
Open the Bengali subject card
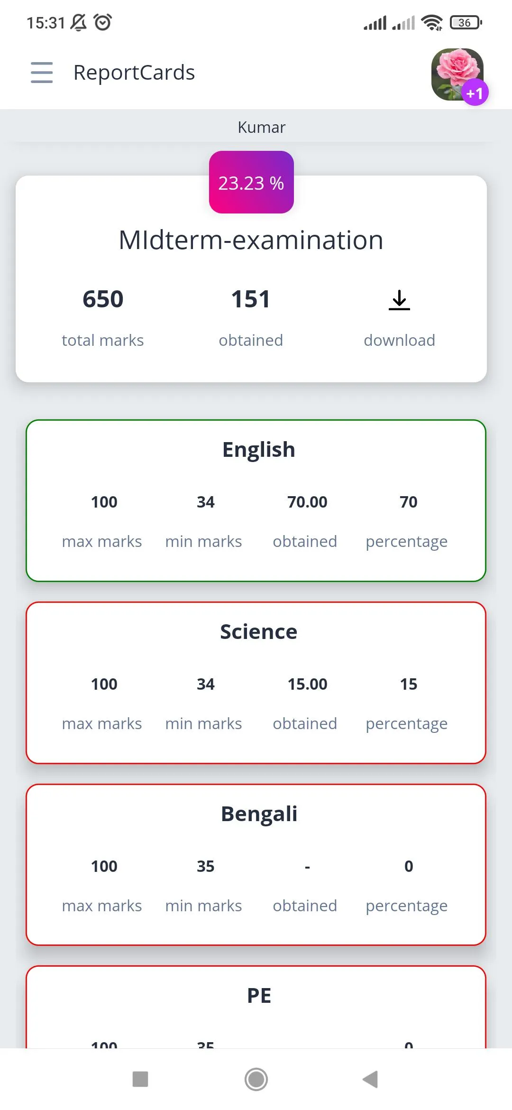coord(256,865)
